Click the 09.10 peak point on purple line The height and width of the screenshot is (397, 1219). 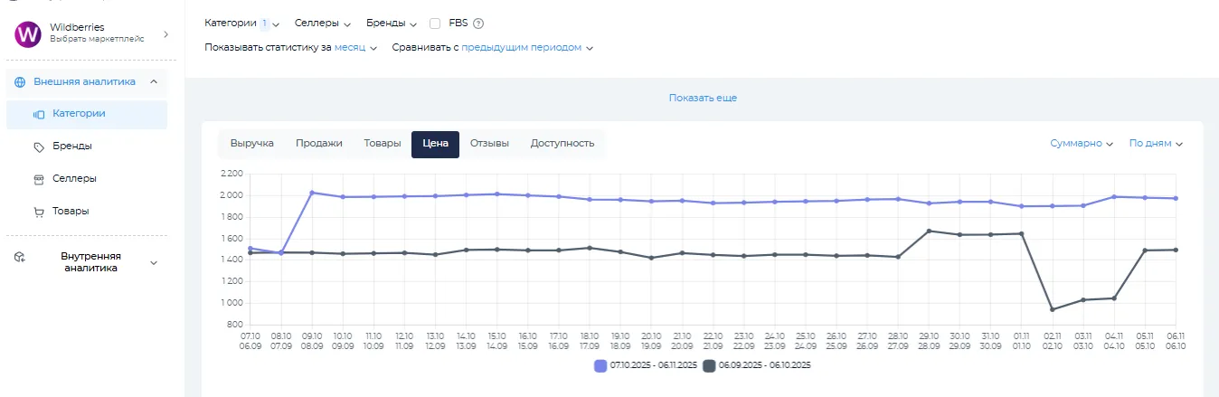pyautogui.click(x=312, y=193)
